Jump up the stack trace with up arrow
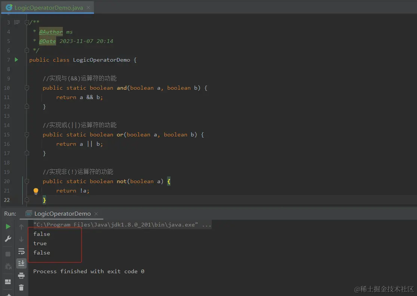The image size is (417, 296). [21, 226]
